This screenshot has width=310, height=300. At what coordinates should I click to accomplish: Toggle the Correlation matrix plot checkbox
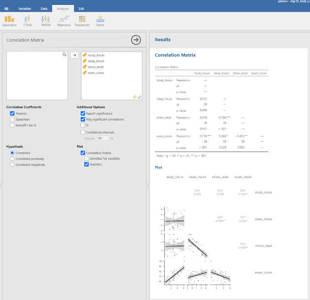[83, 153]
